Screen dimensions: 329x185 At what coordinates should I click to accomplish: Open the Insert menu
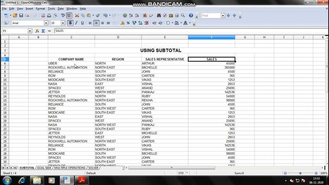pos(29,9)
